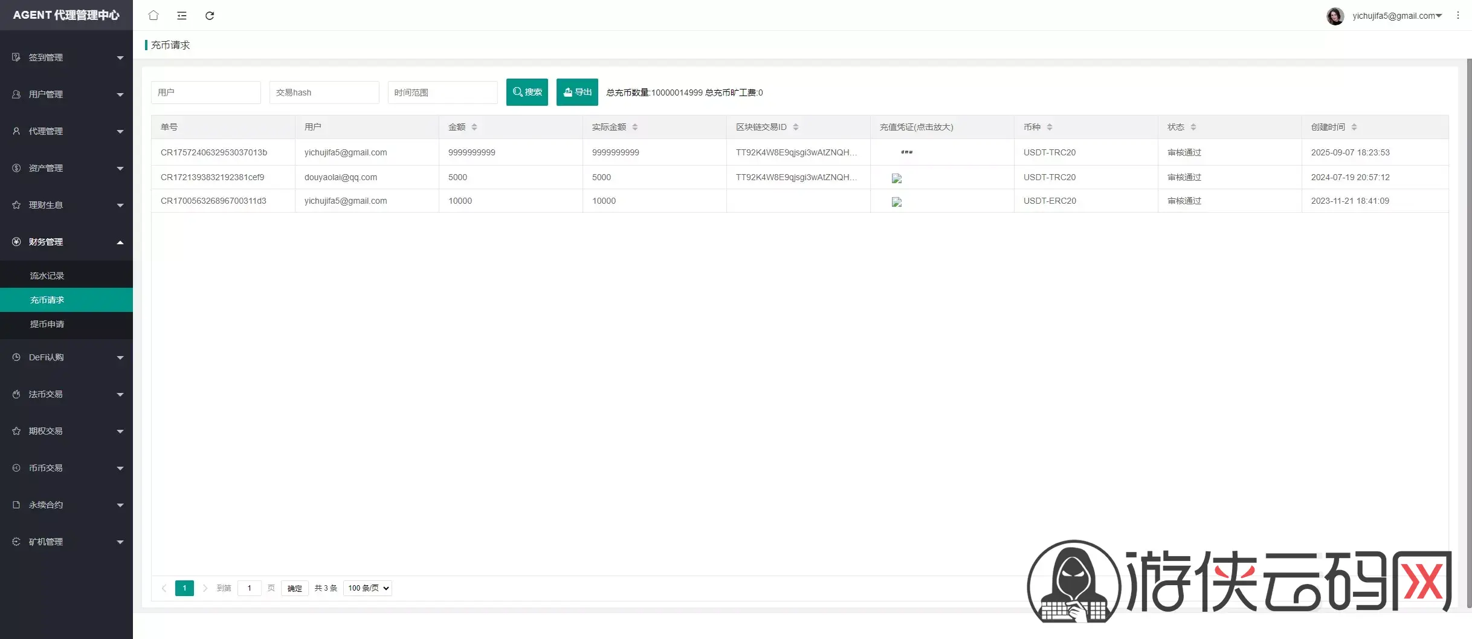
Task: Select 提币申请 submenu item
Action: point(47,324)
